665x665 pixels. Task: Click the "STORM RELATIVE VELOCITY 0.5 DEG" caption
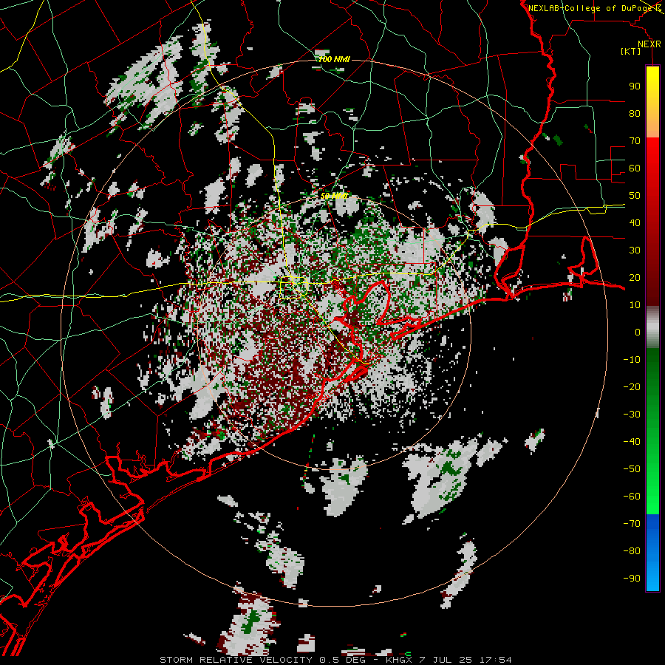coord(262,660)
